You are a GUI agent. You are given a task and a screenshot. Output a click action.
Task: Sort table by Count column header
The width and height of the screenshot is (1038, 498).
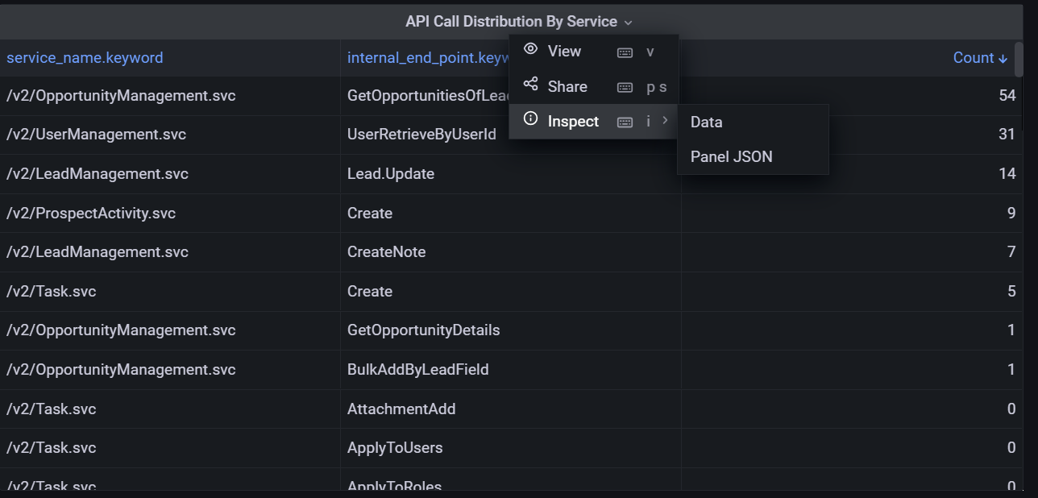[973, 58]
